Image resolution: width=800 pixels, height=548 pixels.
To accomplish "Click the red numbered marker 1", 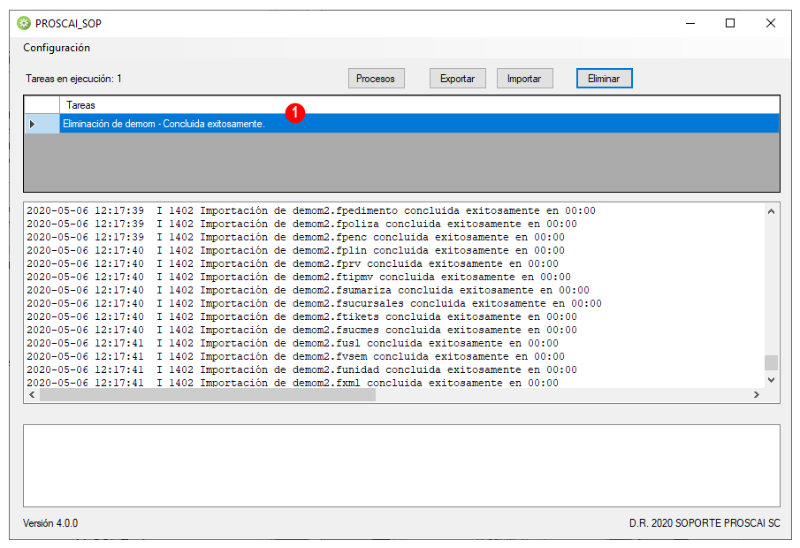I will (x=295, y=113).
